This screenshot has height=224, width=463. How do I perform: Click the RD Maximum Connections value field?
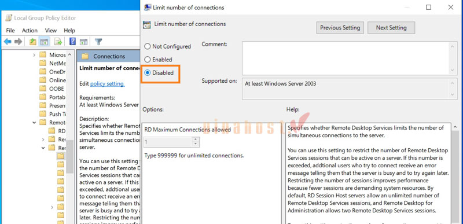point(167,142)
